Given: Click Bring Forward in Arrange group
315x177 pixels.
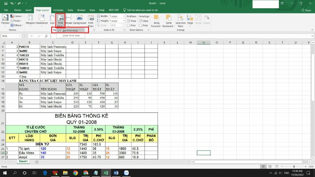Looking at the screenshot, I should 156,20.
